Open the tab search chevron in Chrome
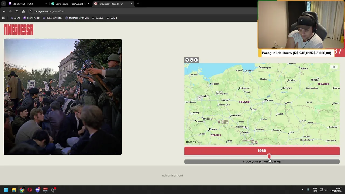 [4, 4]
